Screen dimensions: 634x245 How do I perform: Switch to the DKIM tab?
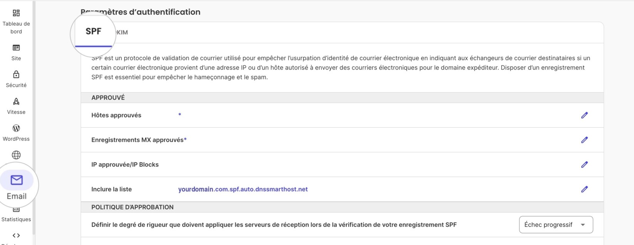pos(122,32)
